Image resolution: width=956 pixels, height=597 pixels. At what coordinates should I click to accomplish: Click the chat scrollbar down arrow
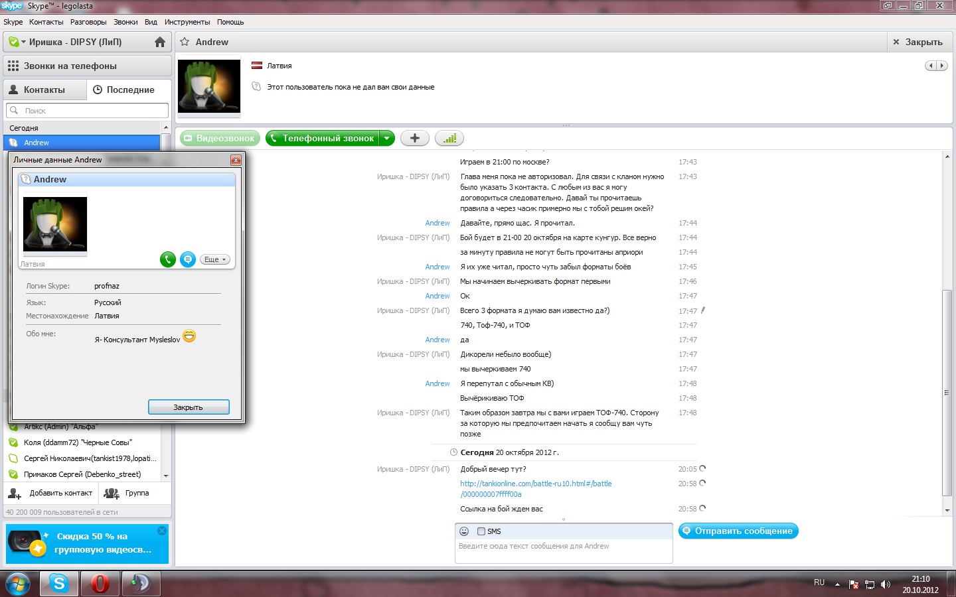(947, 511)
